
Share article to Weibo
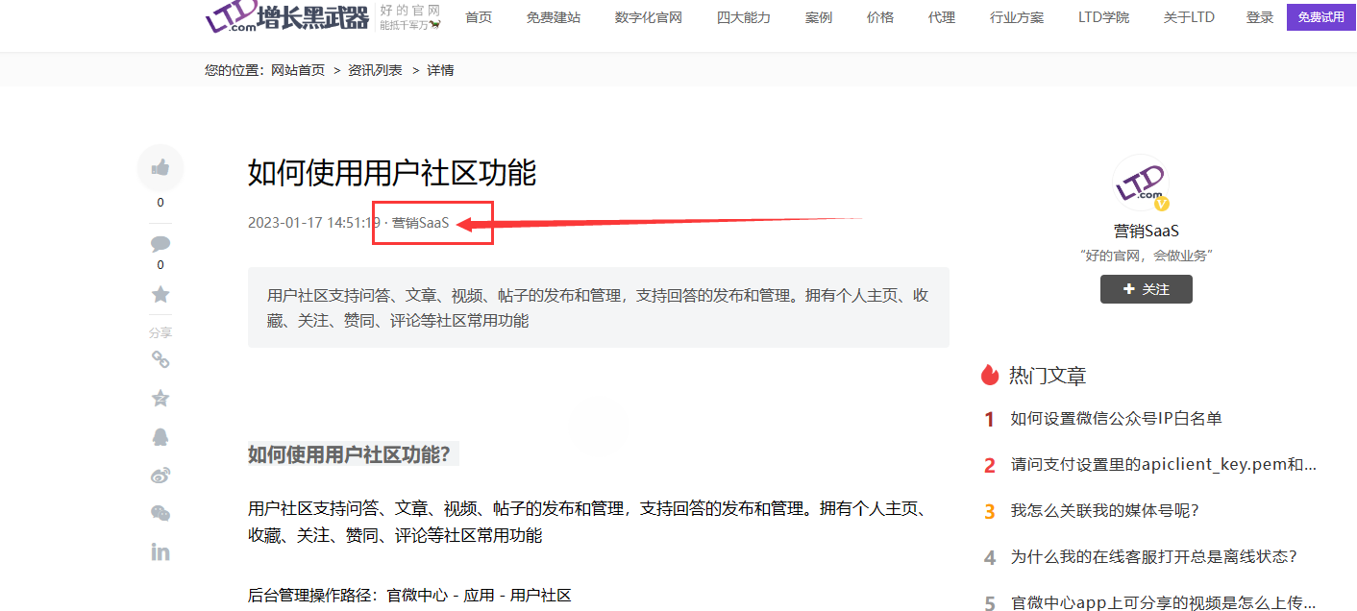click(160, 475)
